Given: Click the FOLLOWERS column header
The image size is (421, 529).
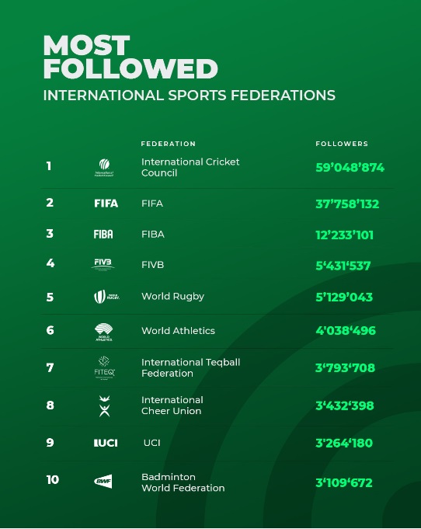Looking at the screenshot, I should pos(342,144).
